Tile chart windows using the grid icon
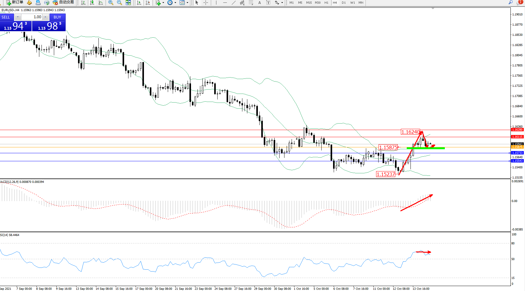 pos(128,3)
